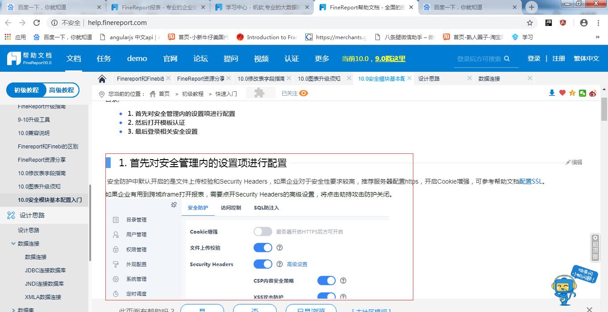Screen dimensions: 608x312
Task: Switch to 初级教程 tutorial mode
Action: (x=26, y=90)
